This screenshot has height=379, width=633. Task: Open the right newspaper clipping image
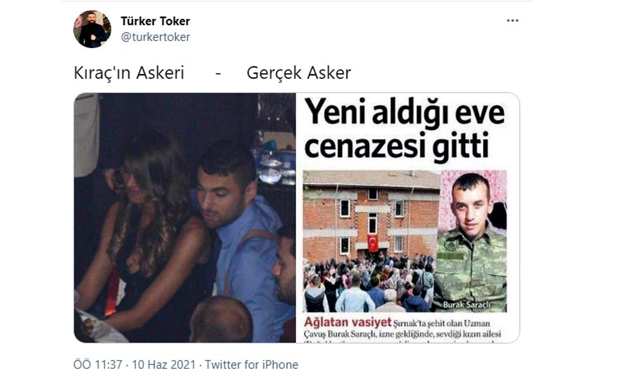[408, 218]
